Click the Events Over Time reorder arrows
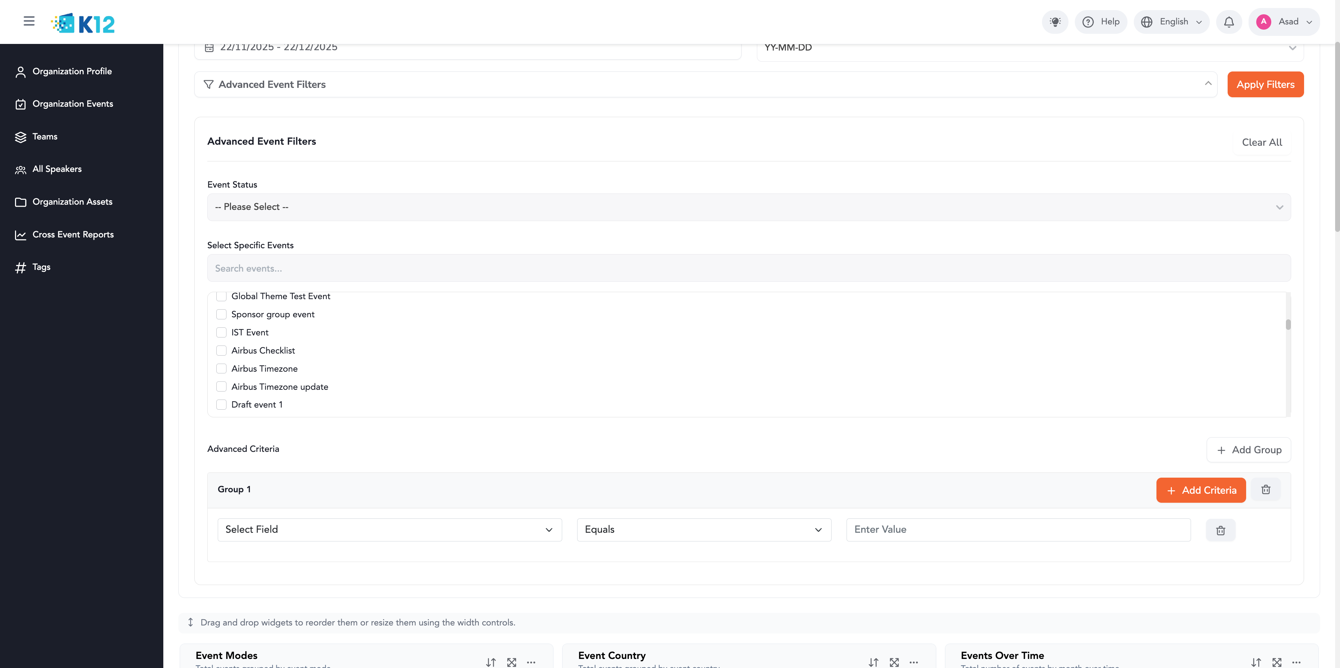1340x668 pixels. [1256, 662]
